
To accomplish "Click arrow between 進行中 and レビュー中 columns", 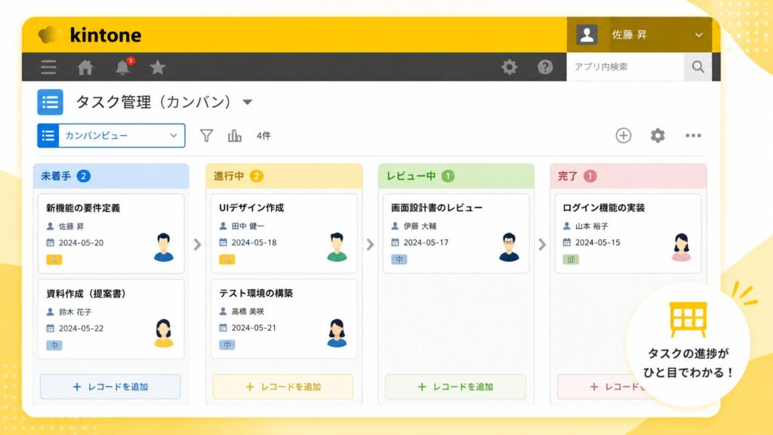I will tap(370, 245).
